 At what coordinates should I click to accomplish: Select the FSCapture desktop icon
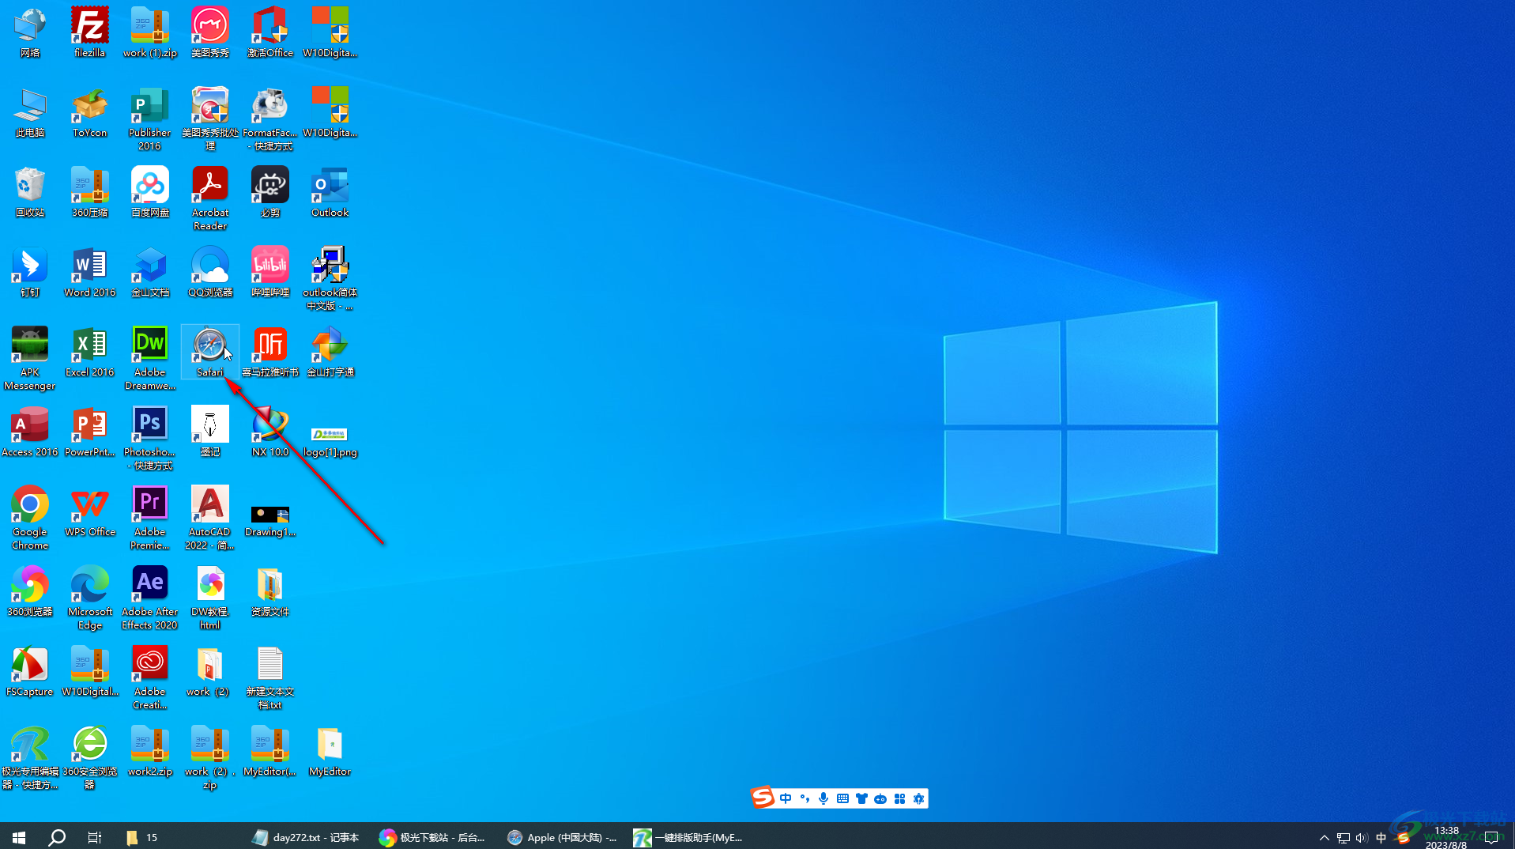tap(30, 671)
